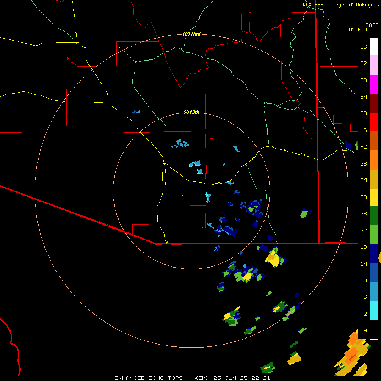
Task: Pick the black TH swatch at legend bottom
Action: [x=374, y=329]
